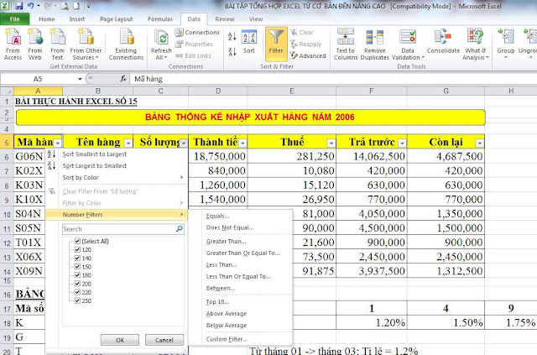537x355 pixels.
Task: Open connection Properties
Action: pyautogui.click(x=194, y=44)
